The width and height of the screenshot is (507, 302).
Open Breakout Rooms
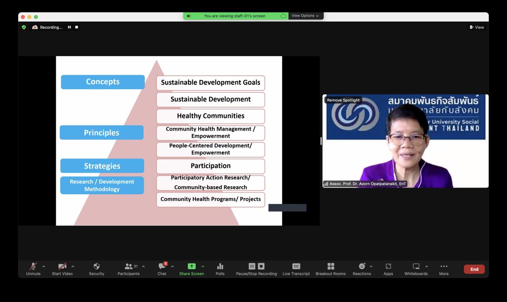click(330, 269)
